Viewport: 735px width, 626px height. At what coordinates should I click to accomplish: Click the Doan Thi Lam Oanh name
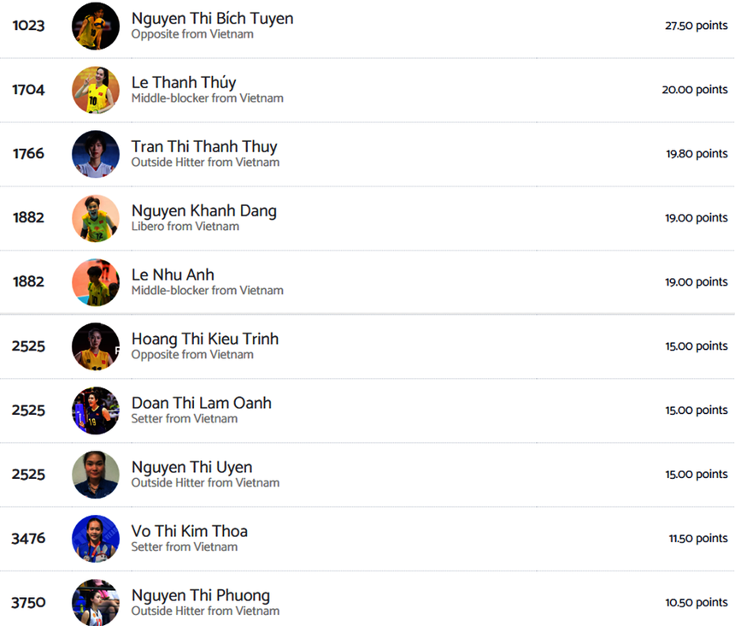tap(202, 403)
